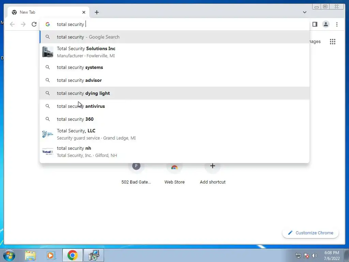This screenshot has width=349, height=262.
Task: Select Total Security Solutions Inc suggestion
Action: pos(174,52)
